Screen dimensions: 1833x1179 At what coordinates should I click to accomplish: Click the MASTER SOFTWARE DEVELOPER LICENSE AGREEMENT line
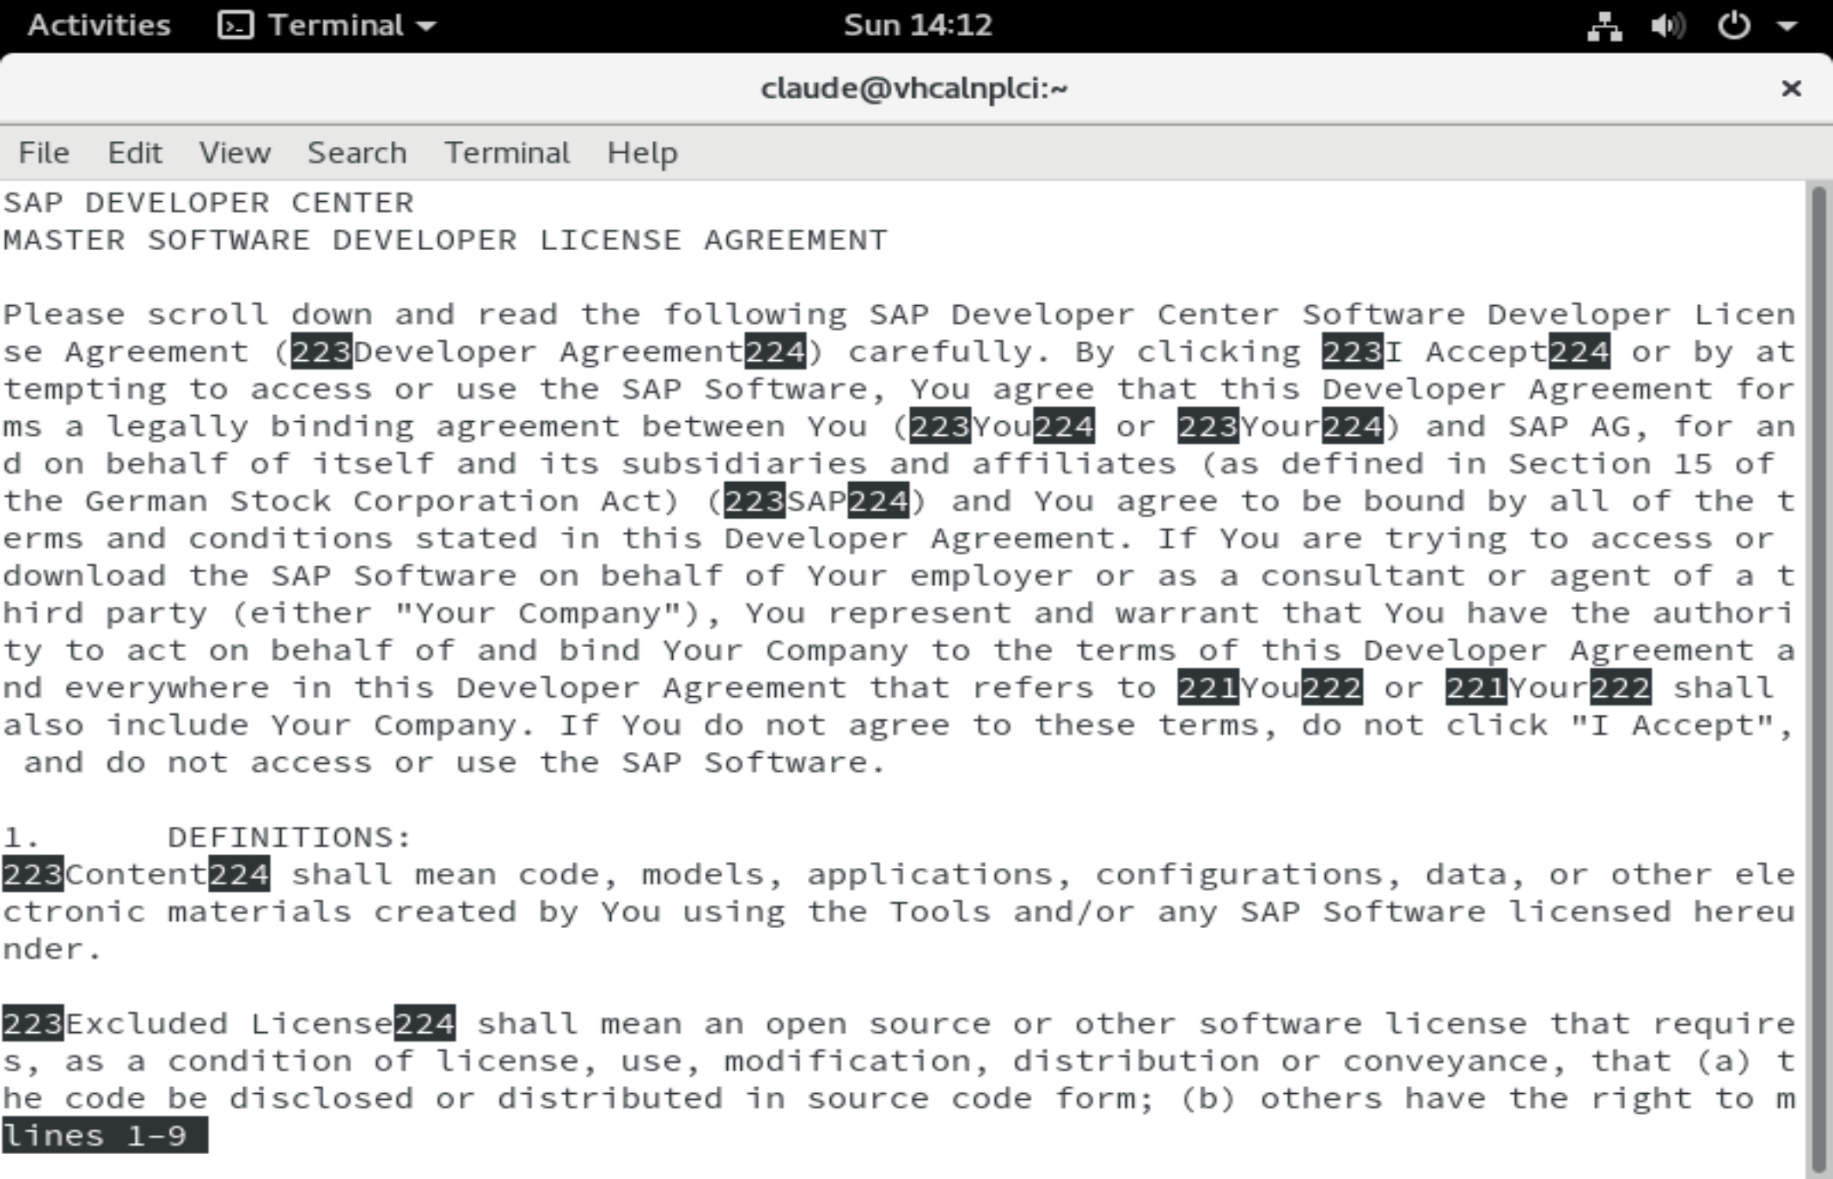pyautogui.click(x=444, y=240)
